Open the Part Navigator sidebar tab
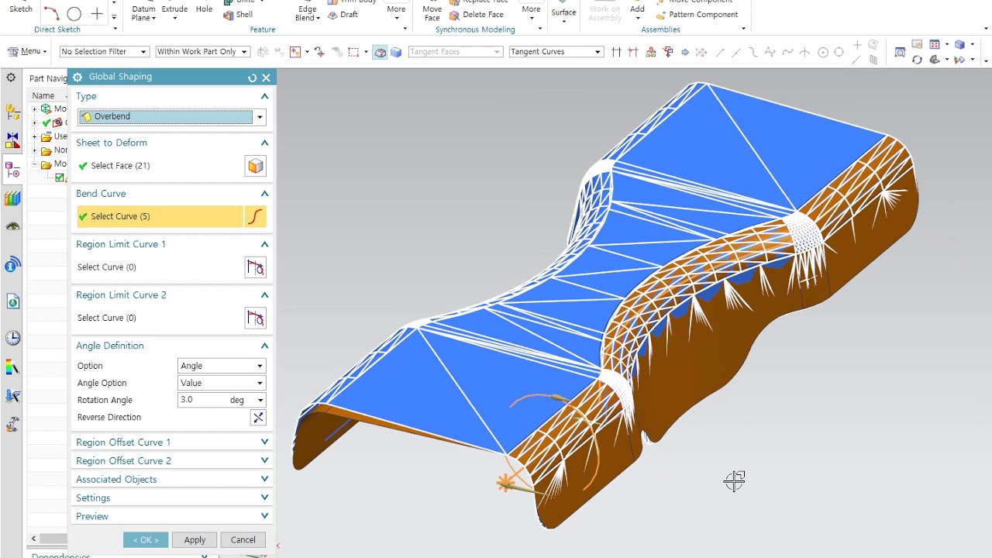This screenshot has height=558, width=992. point(12,170)
